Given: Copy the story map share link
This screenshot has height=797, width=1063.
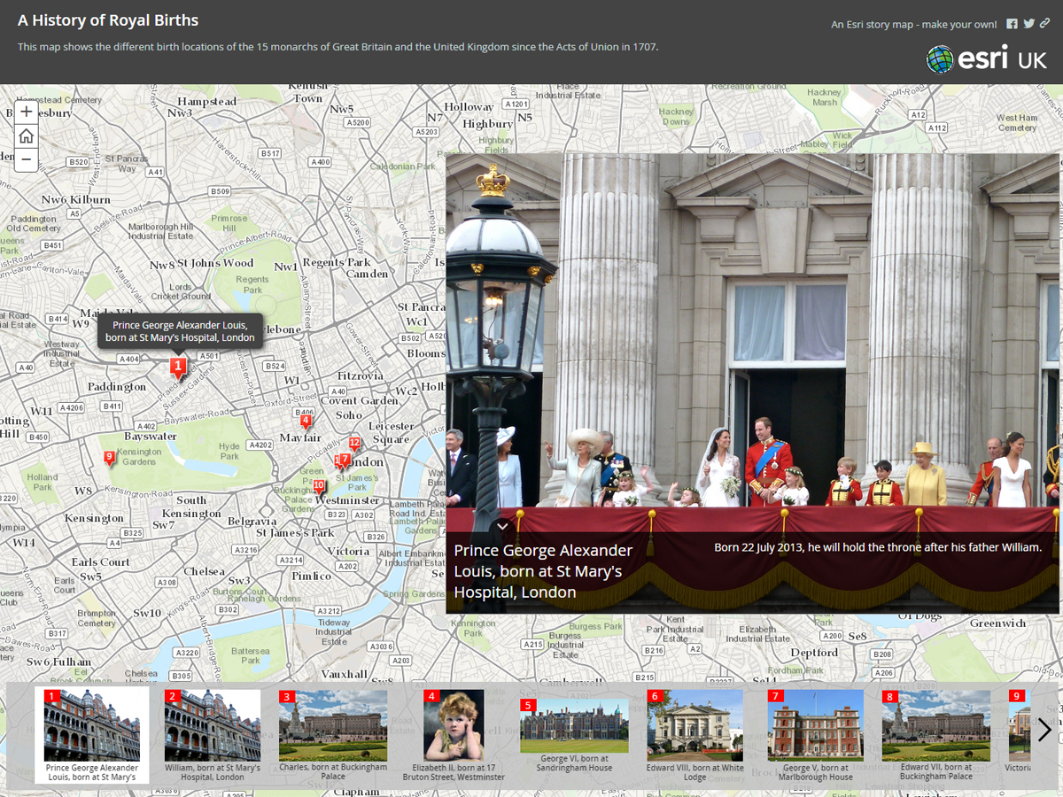Looking at the screenshot, I should click(x=1045, y=24).
